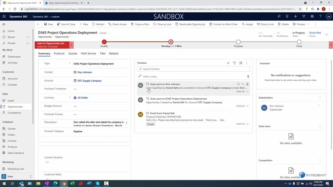Screen dimensions: 333x187
Task: Open the timeline filter icon
Action: pos(234,63)
